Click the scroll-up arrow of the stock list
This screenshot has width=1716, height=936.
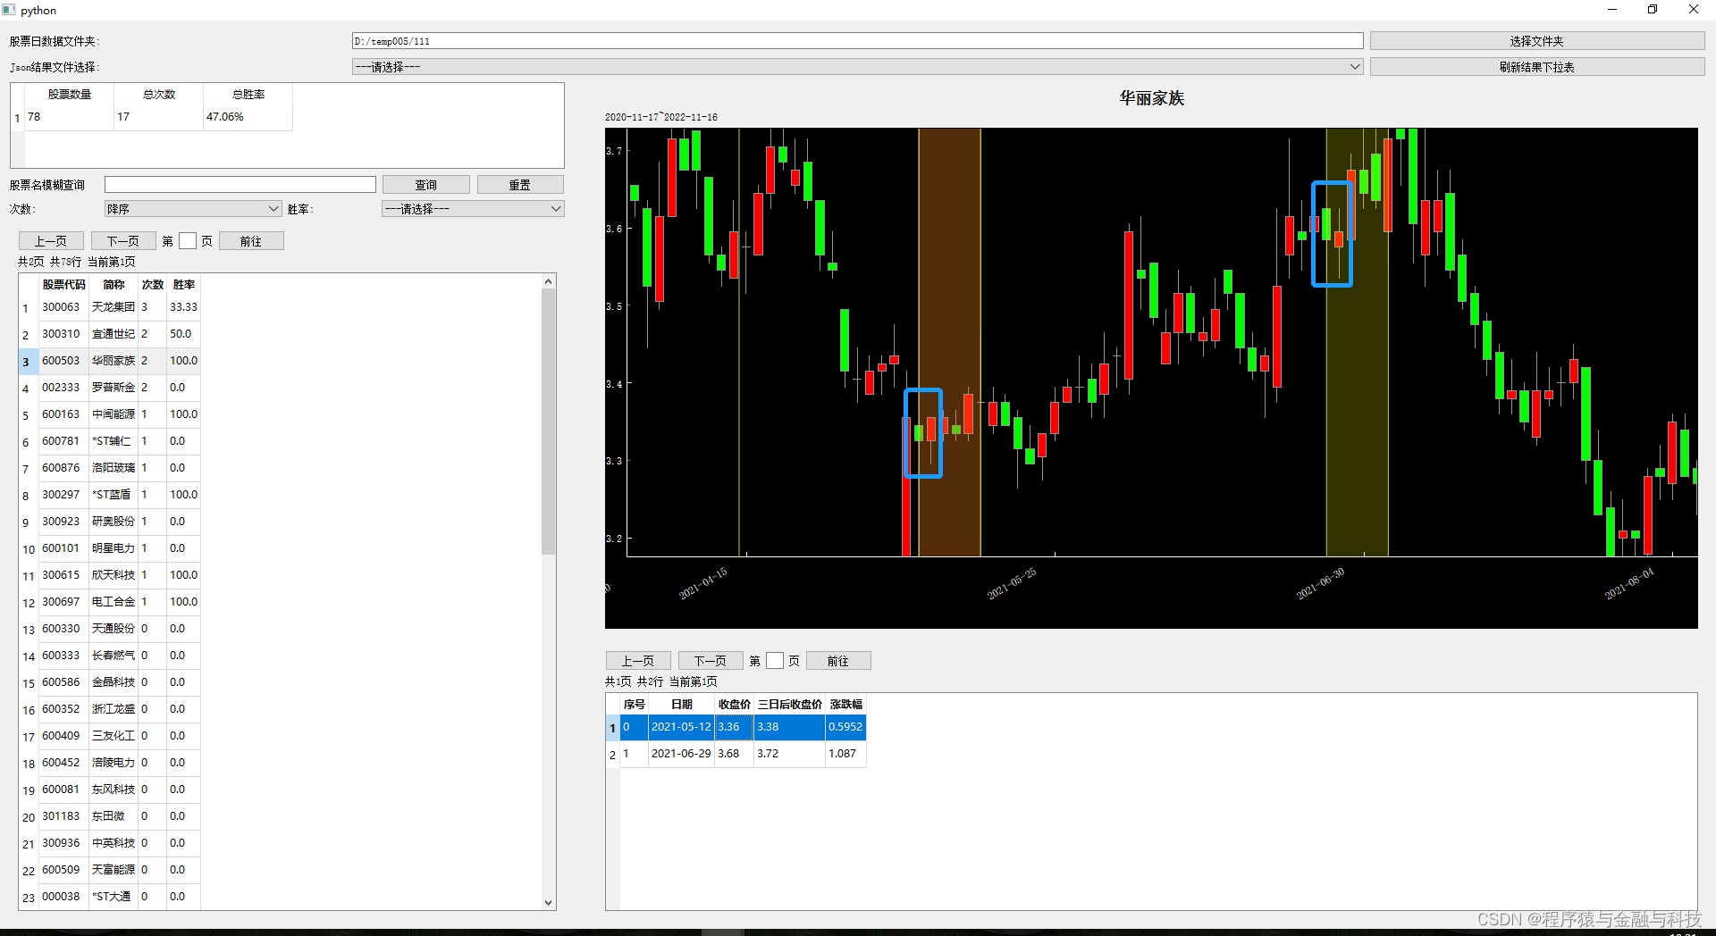click(549, 281)
